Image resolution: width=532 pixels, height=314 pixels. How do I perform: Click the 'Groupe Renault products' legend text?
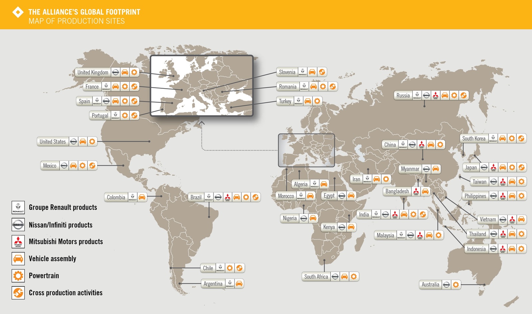63,207
